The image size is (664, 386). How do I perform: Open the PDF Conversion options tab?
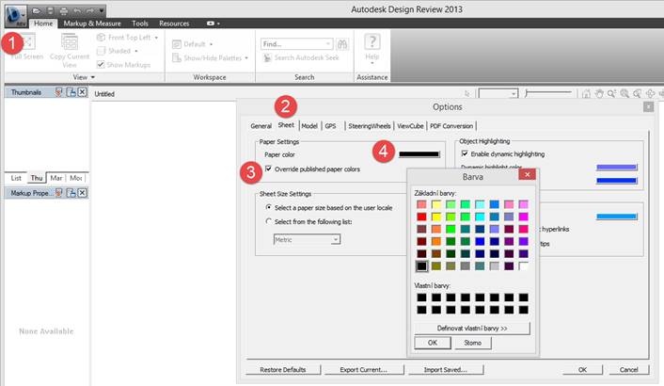pyautogui.click(x=452, y=125)
